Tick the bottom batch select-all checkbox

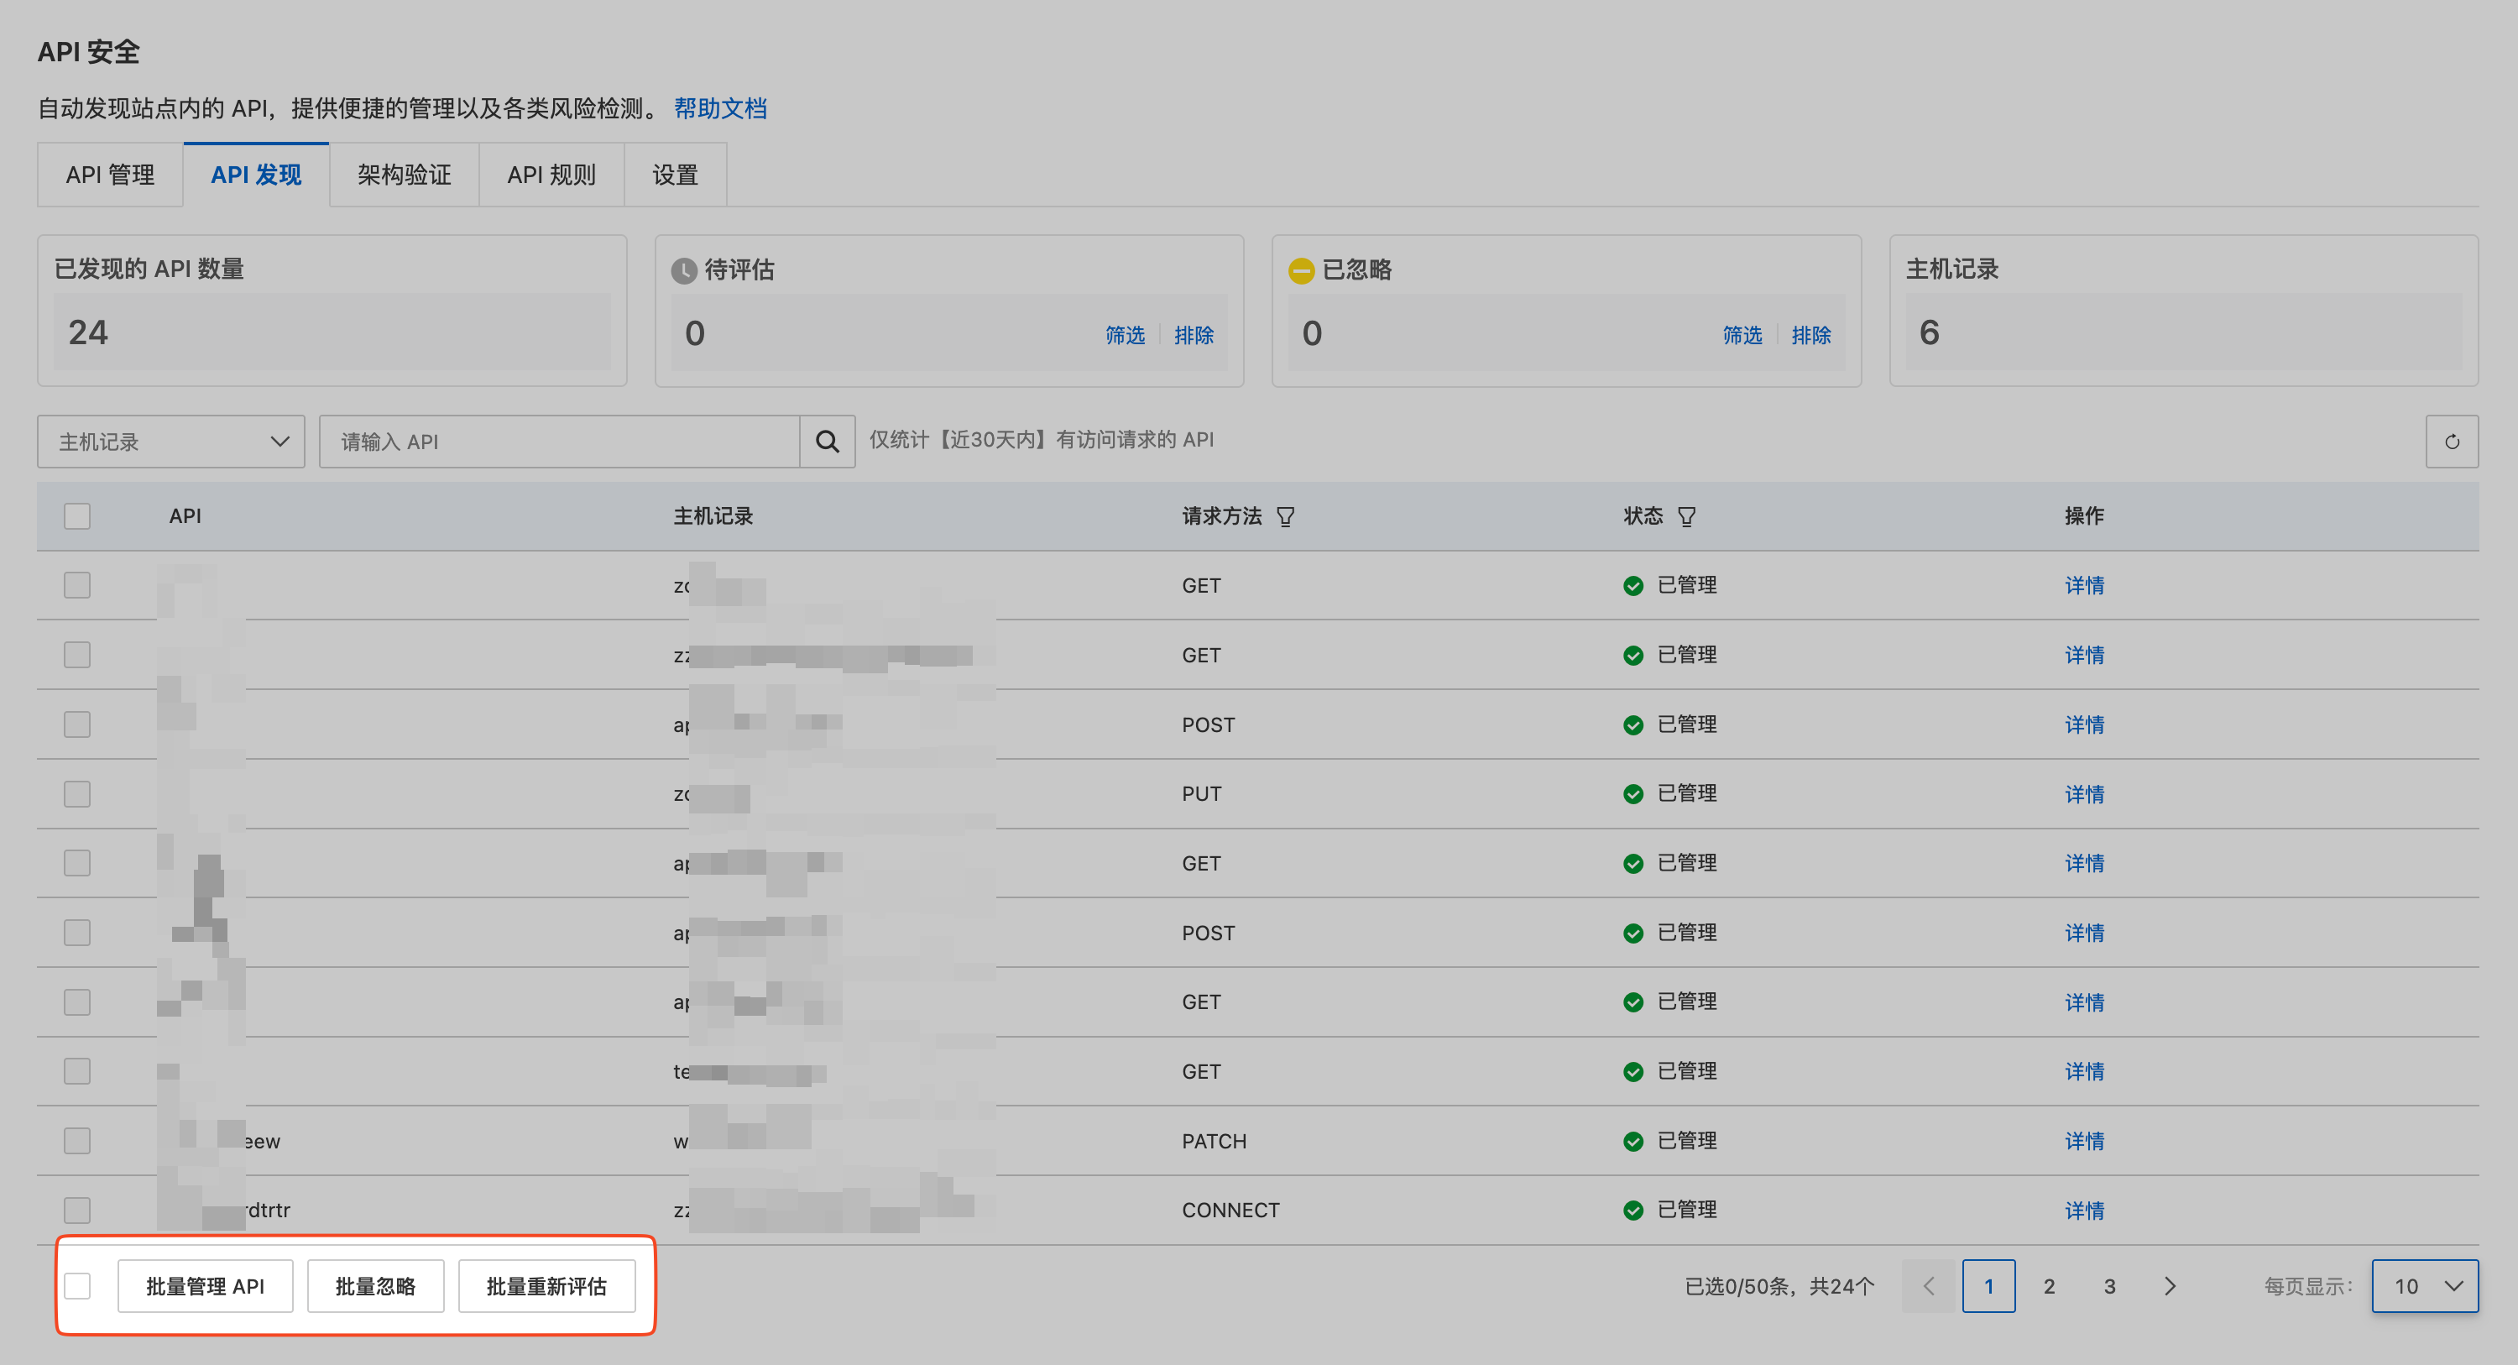(77, 1286)
